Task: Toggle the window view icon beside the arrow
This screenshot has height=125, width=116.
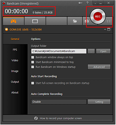Action: pos(109,29)
